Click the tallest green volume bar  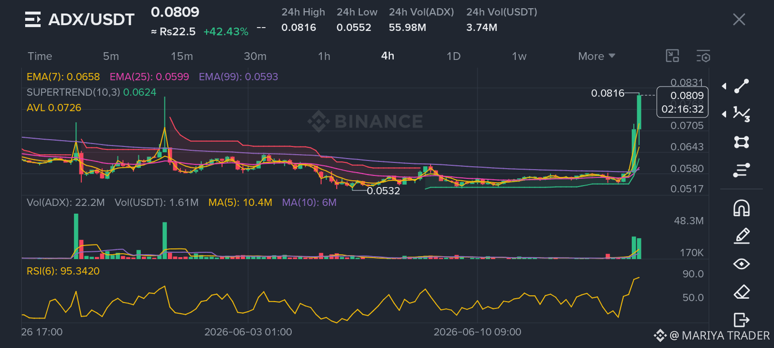click(76, 236)
